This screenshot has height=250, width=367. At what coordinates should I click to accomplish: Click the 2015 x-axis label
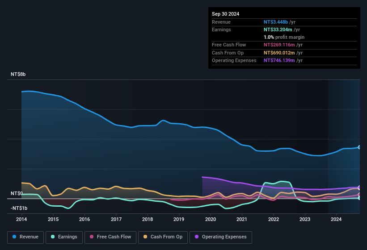click(x=53, y=219)
